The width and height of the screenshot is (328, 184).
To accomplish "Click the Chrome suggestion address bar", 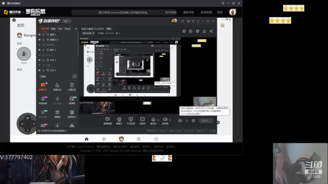I will point(123,12).
